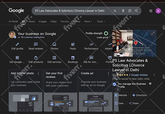Open Edit products bag icon
165x114 pixels.
36,58
